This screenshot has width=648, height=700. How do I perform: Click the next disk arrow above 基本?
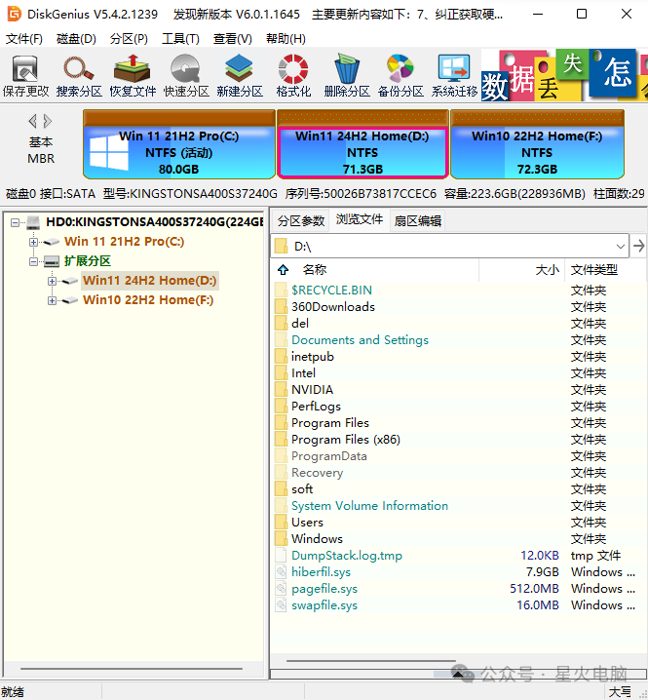pos(48,121)
